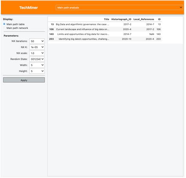Select row 106 Current landscape and influence

tap(105, 29)
